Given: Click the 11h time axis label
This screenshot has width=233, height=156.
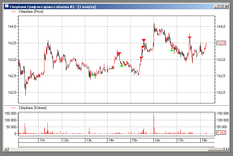Looking at the screenshot, I should [x=42, y=140].
